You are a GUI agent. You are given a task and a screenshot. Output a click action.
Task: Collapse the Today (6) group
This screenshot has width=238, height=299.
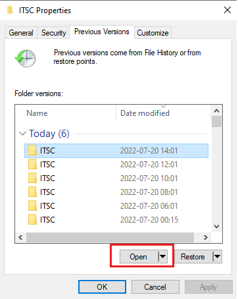[x=22, y=134]
